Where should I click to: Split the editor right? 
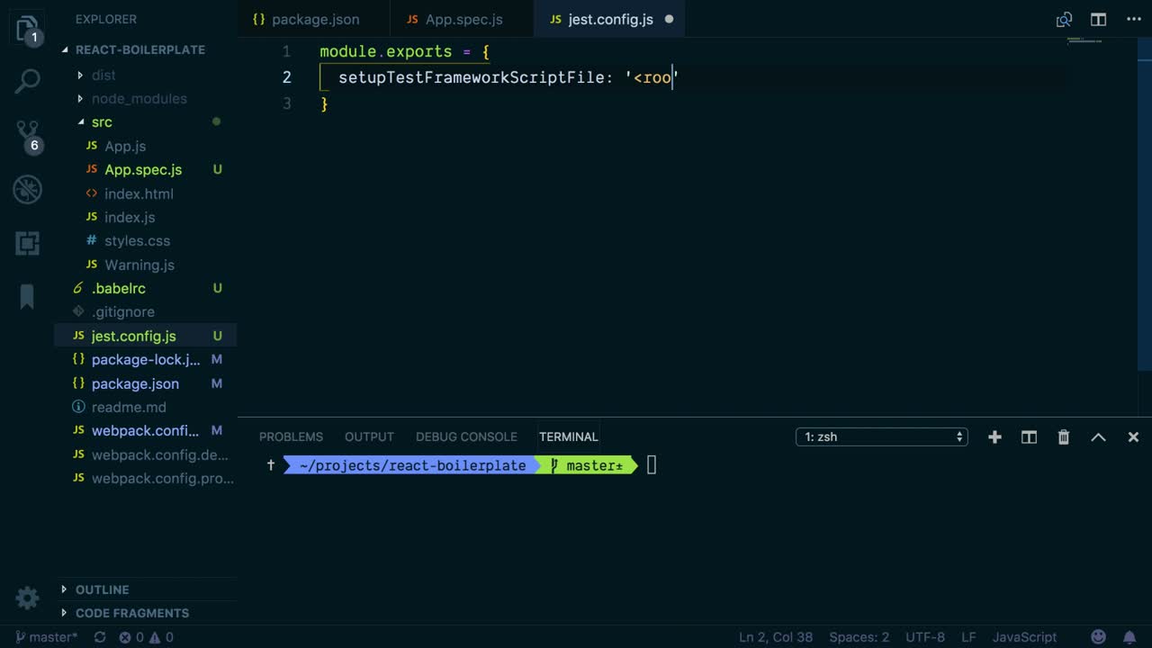(1098, 19)
